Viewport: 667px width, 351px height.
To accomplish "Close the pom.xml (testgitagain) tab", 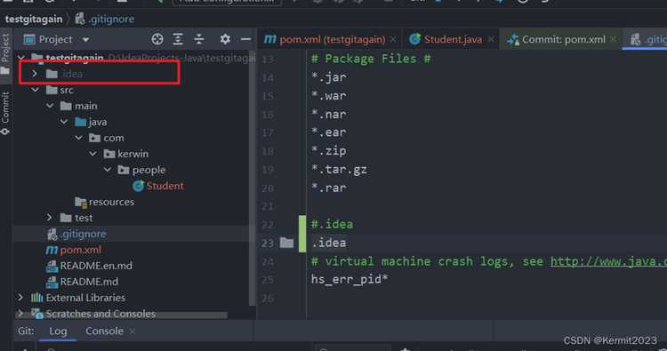I will coord(393,39).
